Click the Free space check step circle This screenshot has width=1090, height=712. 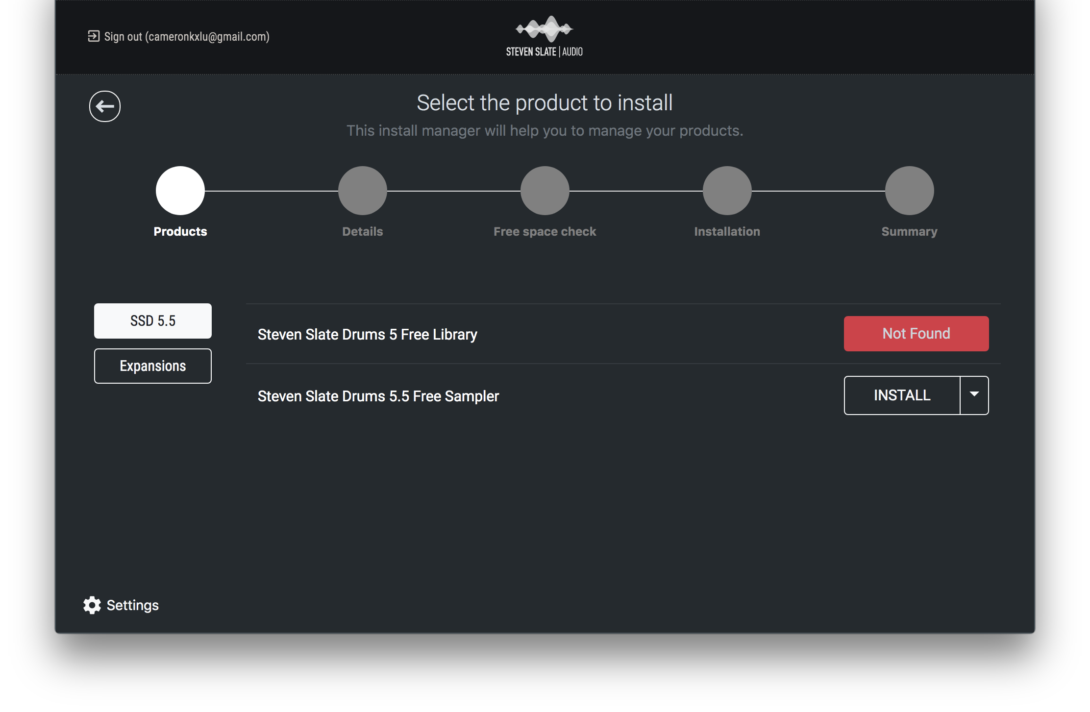544,190
